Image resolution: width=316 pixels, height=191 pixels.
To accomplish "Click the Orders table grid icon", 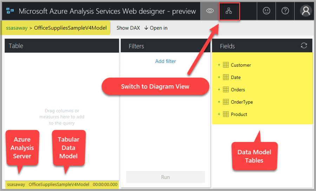I will (x=226, y=89).
